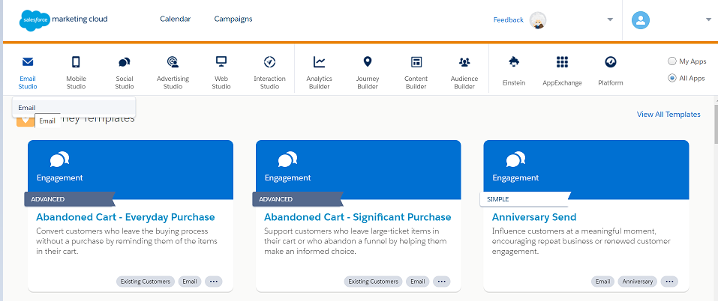Open AppExchange grid icon

[562, 61]
